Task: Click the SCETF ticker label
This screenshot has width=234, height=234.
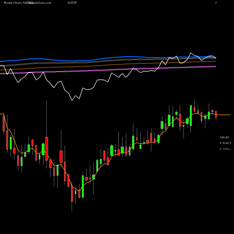Action: point(72,3)
